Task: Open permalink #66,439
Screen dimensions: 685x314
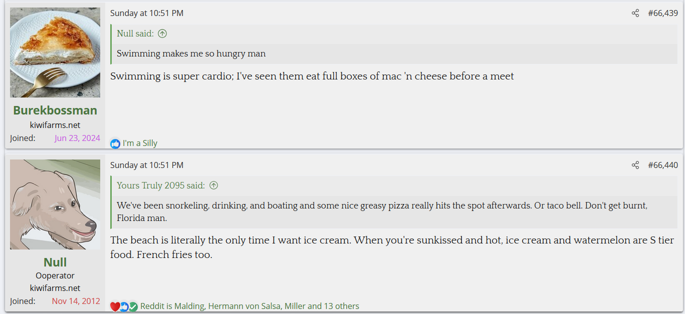Action: point(663,13)
